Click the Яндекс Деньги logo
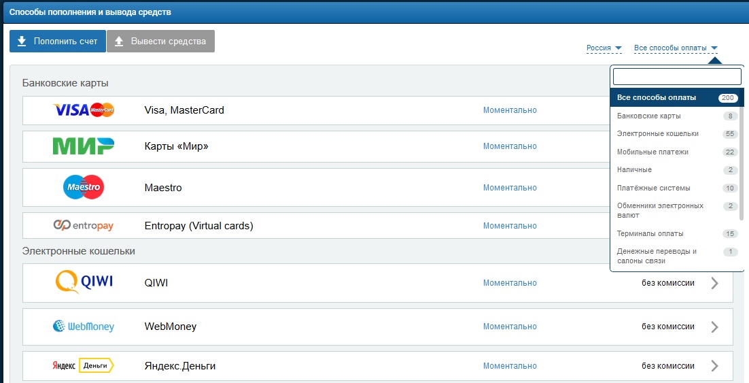The height and width of the screenshot is (383, 749). 84,366
